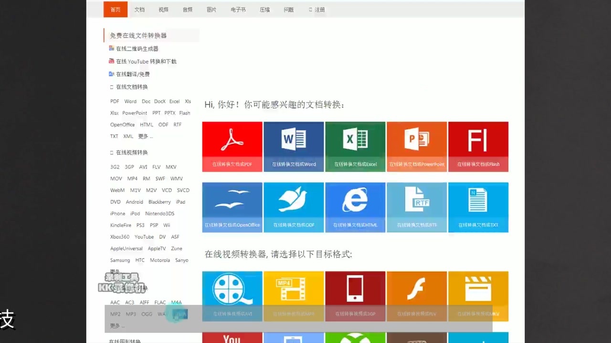
Task: Open the HTML conversion tile
Action: 355,207
